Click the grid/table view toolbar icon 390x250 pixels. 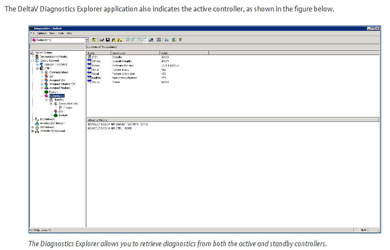click(x=159, y=40)
